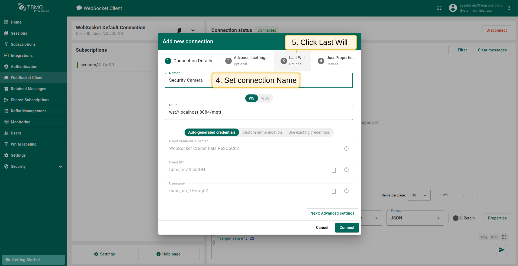
Task: Copy the Client ID to clipboard
Action: coord(333,170)
